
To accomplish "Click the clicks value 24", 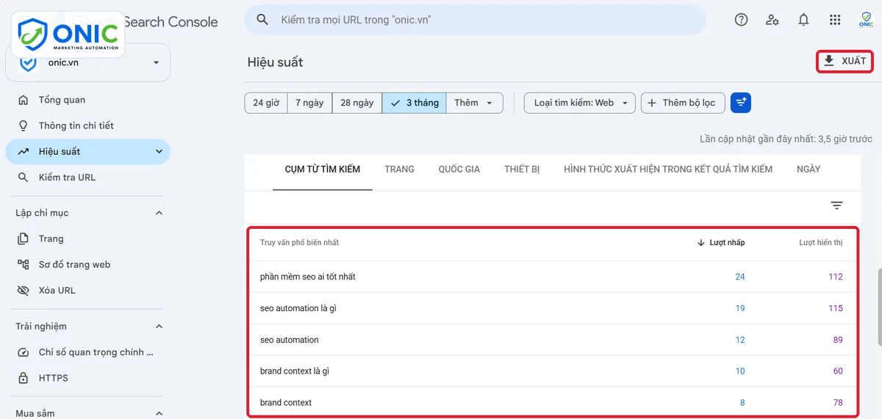I will [x=740, y=277].
